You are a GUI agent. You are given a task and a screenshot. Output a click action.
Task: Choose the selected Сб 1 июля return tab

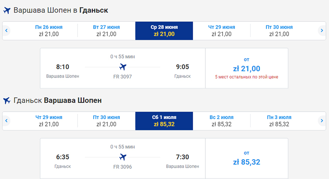point(164,120)
